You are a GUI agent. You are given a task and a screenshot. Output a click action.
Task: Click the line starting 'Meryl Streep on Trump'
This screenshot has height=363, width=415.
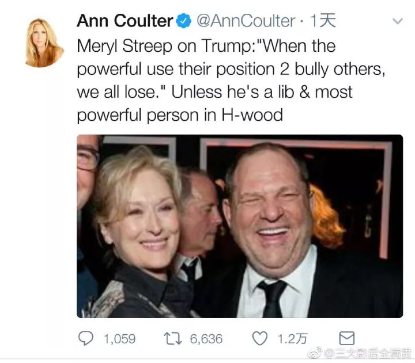coord(206,46)
